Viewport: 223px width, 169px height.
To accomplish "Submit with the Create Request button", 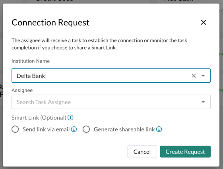I will (185, 152).
